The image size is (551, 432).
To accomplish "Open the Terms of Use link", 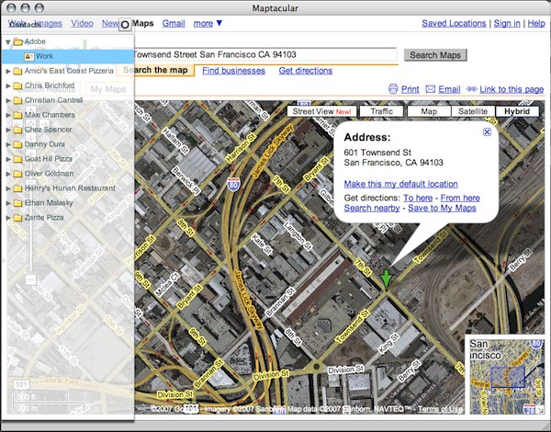I will (x=439, y=409).
